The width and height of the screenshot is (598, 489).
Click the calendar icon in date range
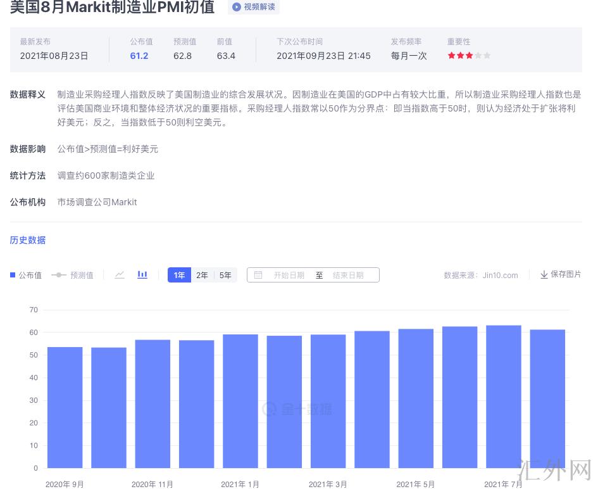tap(258, 275)
